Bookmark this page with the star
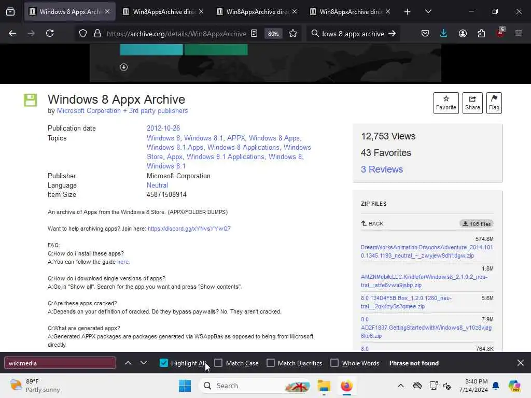The image size is (531, 398). pos(293,34)
